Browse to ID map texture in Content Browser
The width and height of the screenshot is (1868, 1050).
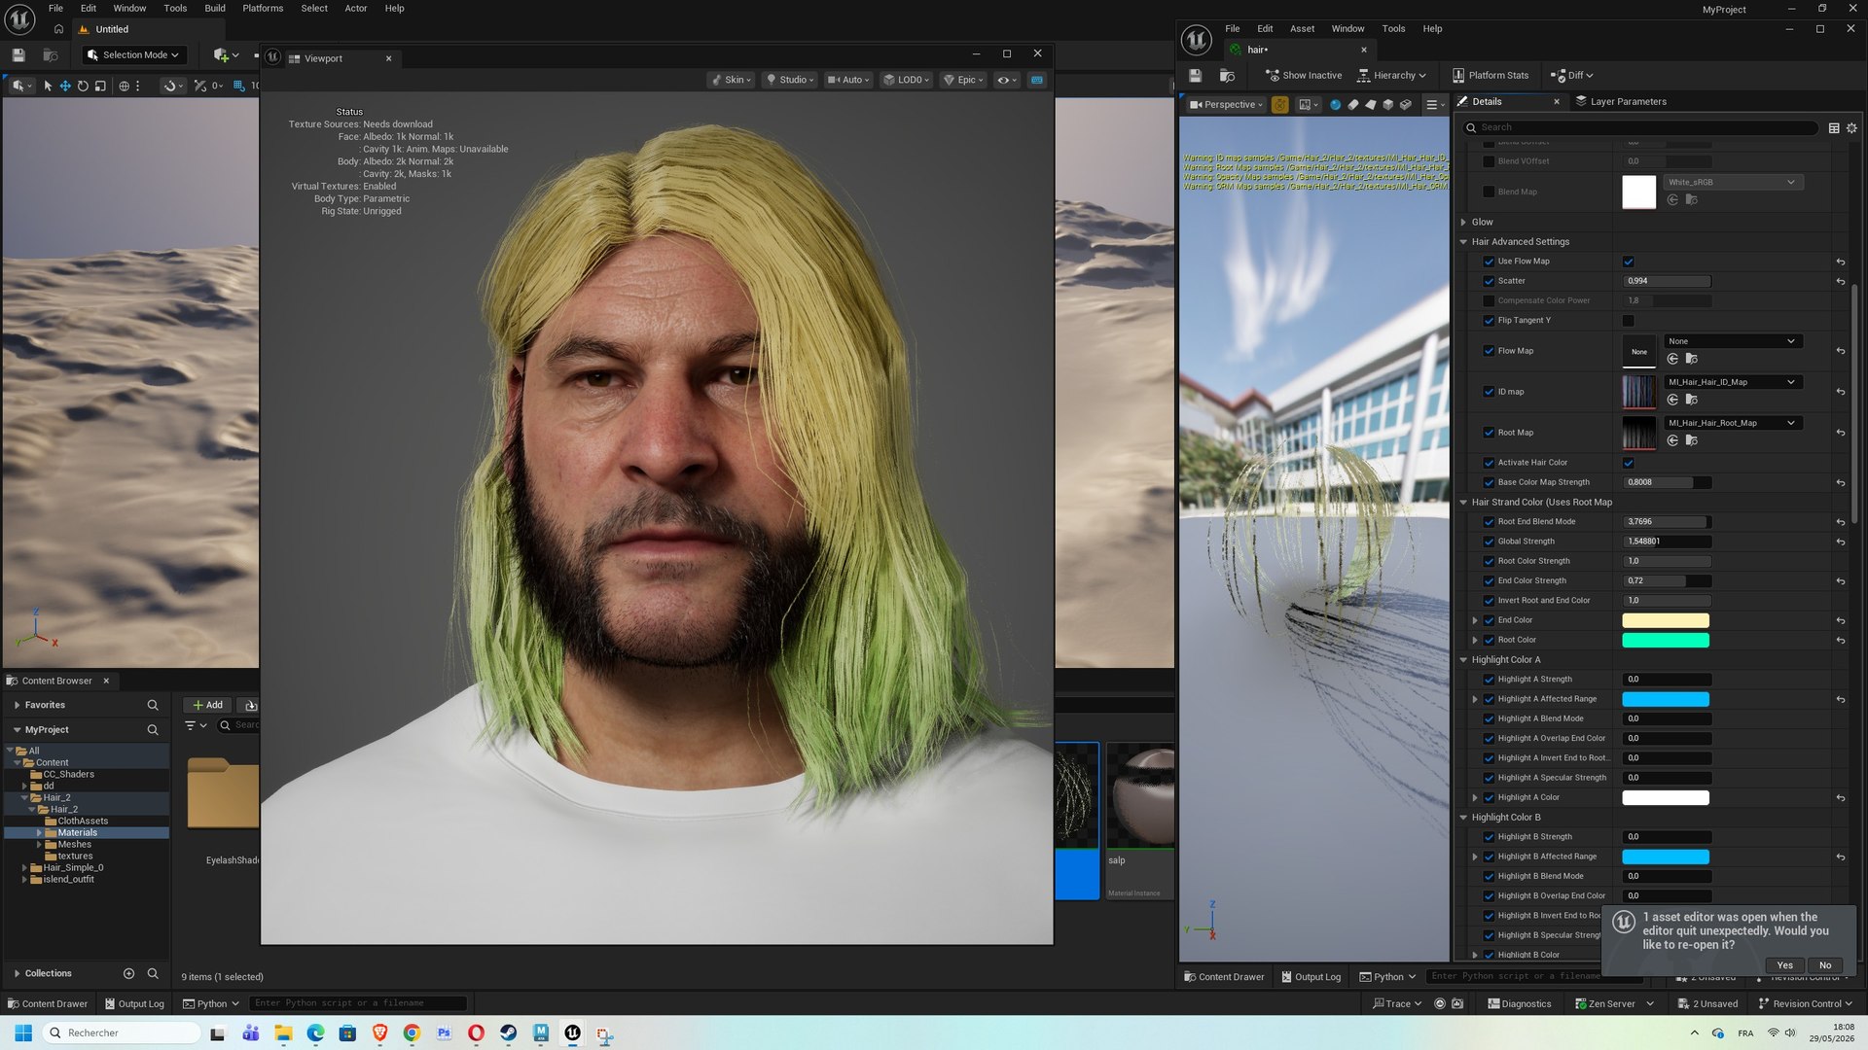pos(1692,400)
